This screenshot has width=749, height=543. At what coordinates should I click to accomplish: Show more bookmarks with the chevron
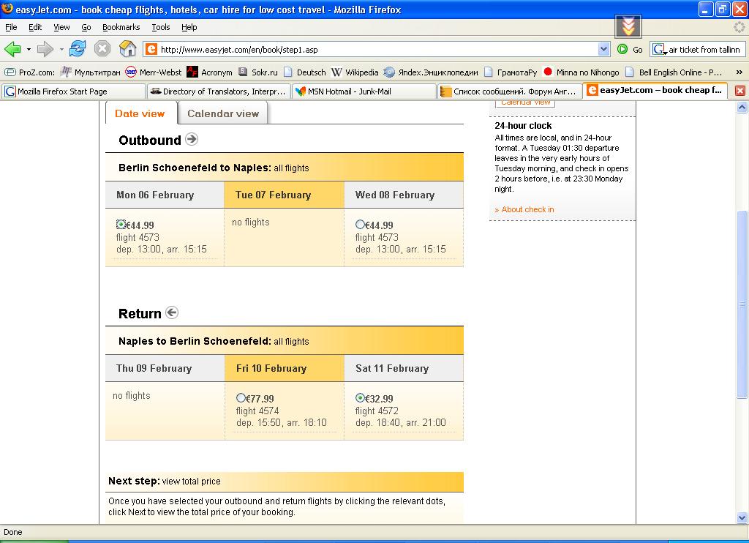tap(739, 72)
